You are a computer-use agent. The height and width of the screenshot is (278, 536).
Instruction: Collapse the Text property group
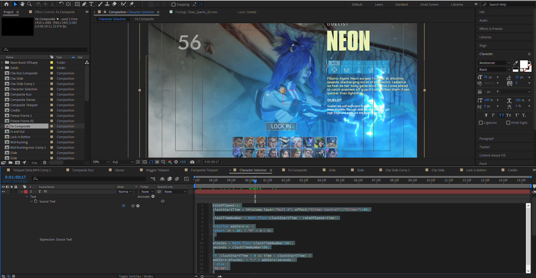(x=27, y=197)
